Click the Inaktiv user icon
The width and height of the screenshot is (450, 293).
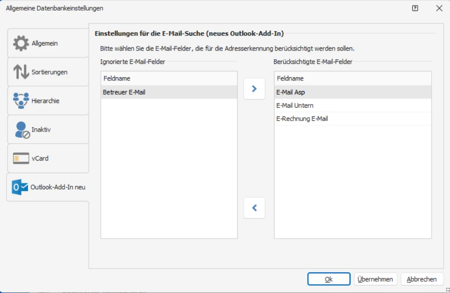pyautogui.click(x=22, y=130)
